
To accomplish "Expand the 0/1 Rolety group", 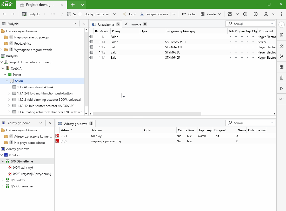I will tap(3, 180).
